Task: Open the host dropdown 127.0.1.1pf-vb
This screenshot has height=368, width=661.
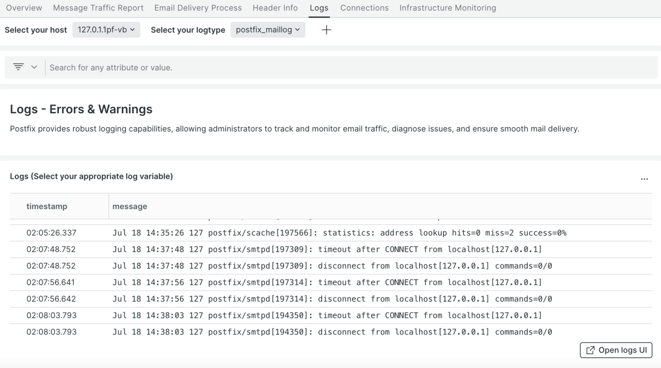Action: [106, 30]
